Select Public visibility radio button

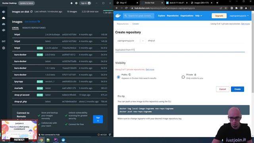pos(118,77)
